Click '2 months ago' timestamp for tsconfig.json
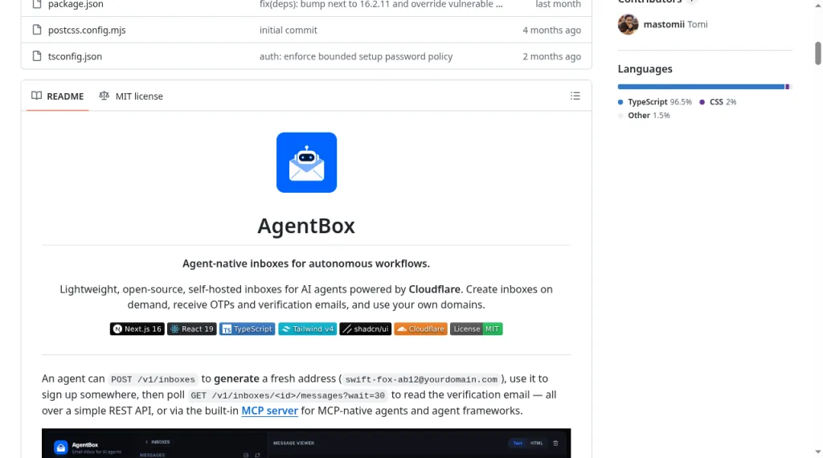 point(551,56)
